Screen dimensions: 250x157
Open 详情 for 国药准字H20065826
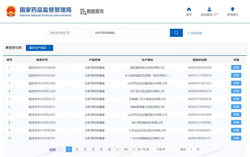click(x=236, y=123)
